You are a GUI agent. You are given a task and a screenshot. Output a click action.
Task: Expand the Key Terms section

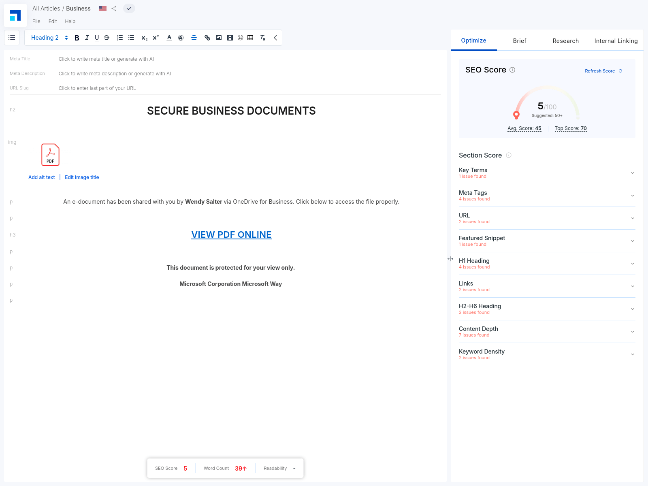click(x=547, y=173)
